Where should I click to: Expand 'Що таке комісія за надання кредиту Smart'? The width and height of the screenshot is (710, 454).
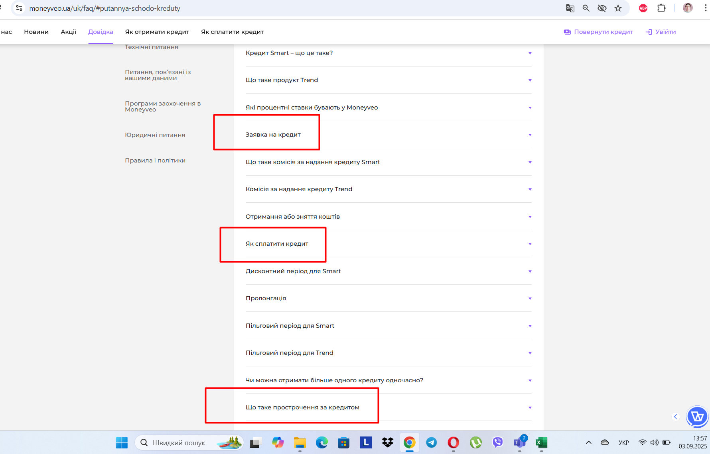pyautogui.click(x=389, y=162)
